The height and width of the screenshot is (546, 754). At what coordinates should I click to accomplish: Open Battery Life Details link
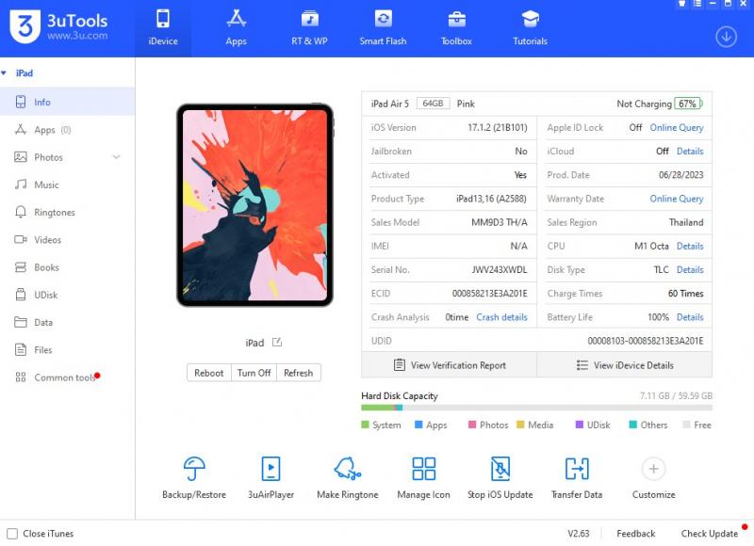[690, 317]
